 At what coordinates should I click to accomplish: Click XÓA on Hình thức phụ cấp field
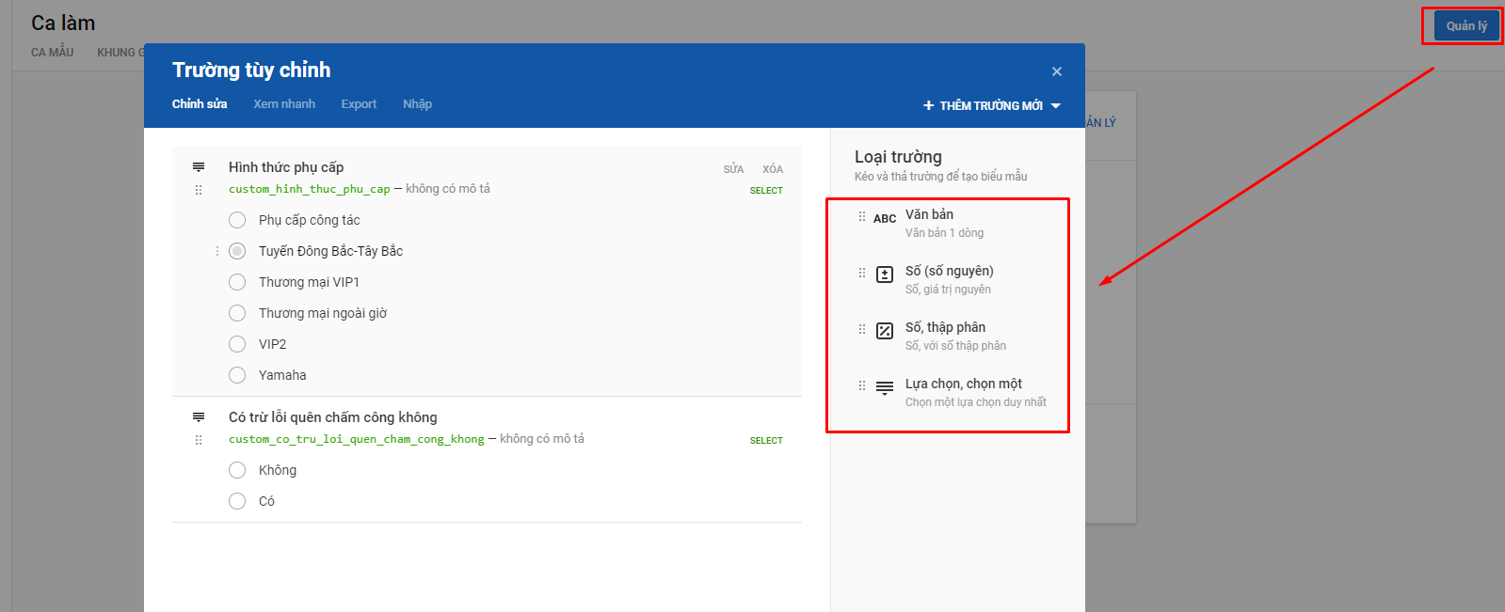(x=773, y=169)
